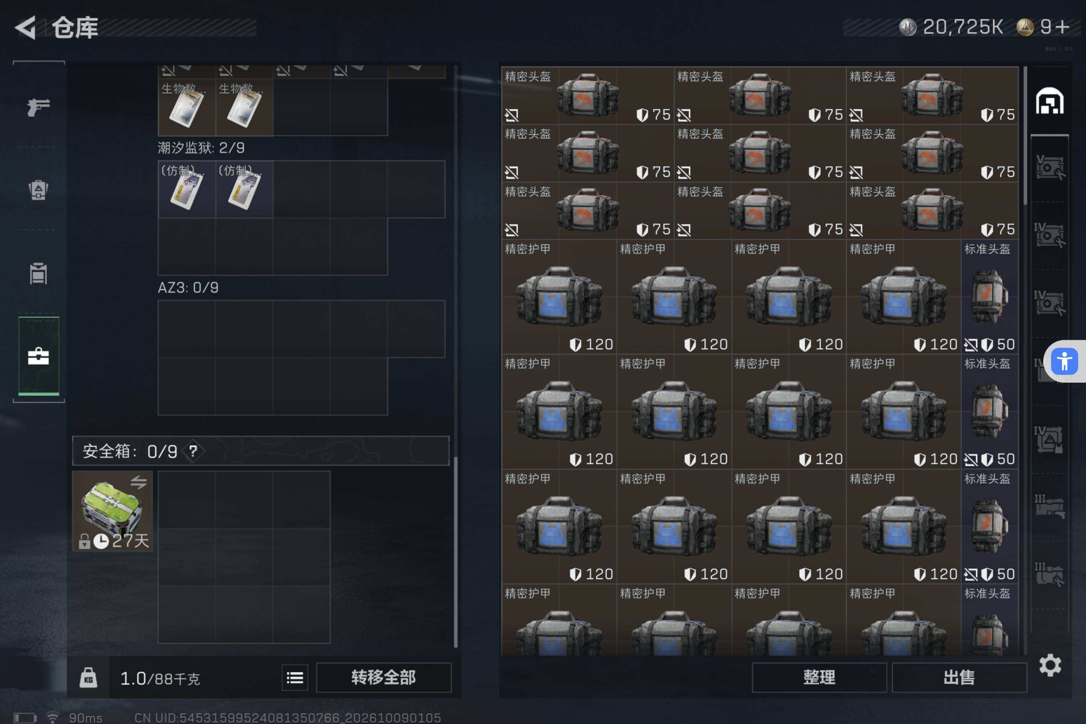The image size is (1086, 724).
Task: Select the main warehouse home icon
Action: pyautogui.click(x=1049, y=101)
